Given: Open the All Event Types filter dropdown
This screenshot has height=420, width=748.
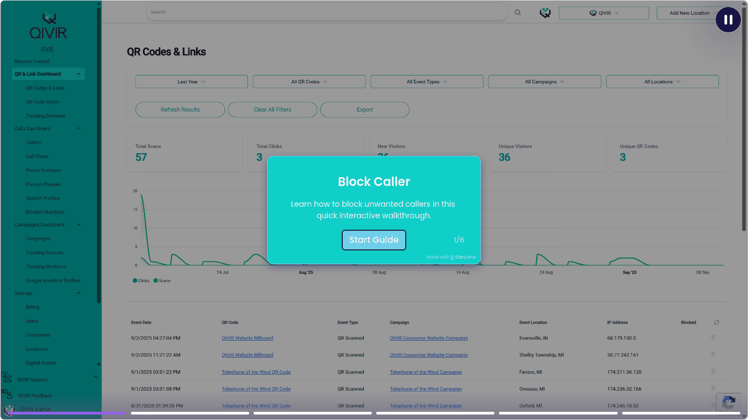Looking at the screenshot, I should (x=427, y=81).
